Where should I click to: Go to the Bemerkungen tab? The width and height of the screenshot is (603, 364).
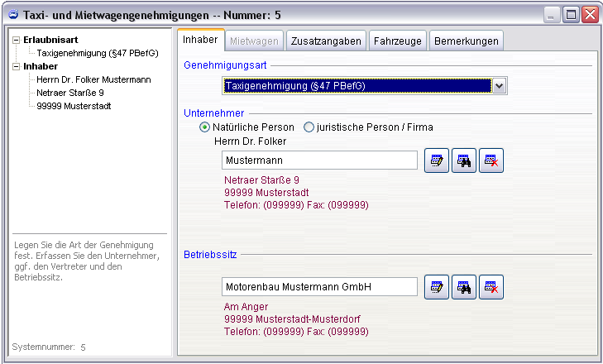[x=466, y=41]
